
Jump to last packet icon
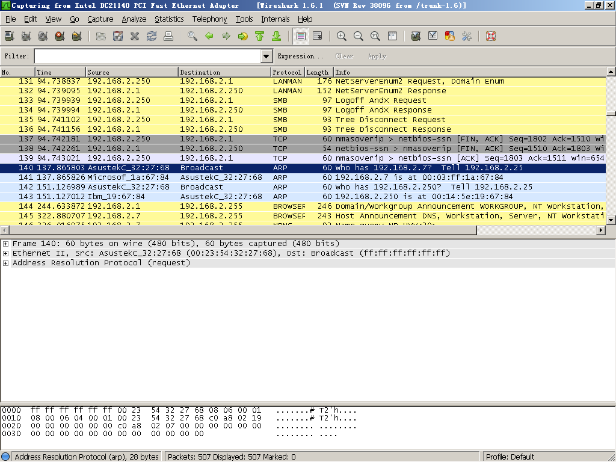point(277,37)
